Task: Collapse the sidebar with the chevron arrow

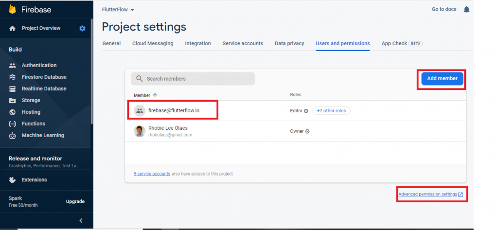Action: [81, 220]
